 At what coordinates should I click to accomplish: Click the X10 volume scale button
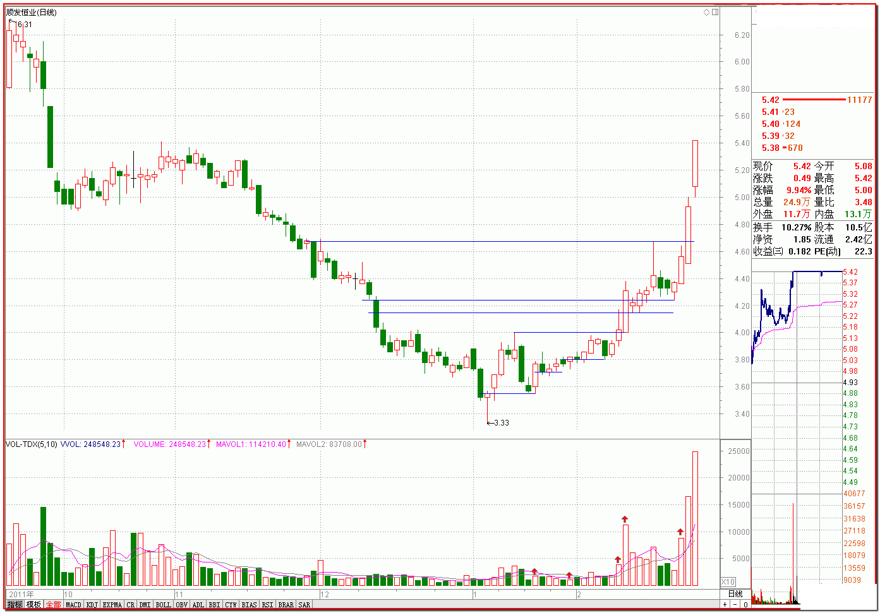pyautogui.click(x=728, y=581)
